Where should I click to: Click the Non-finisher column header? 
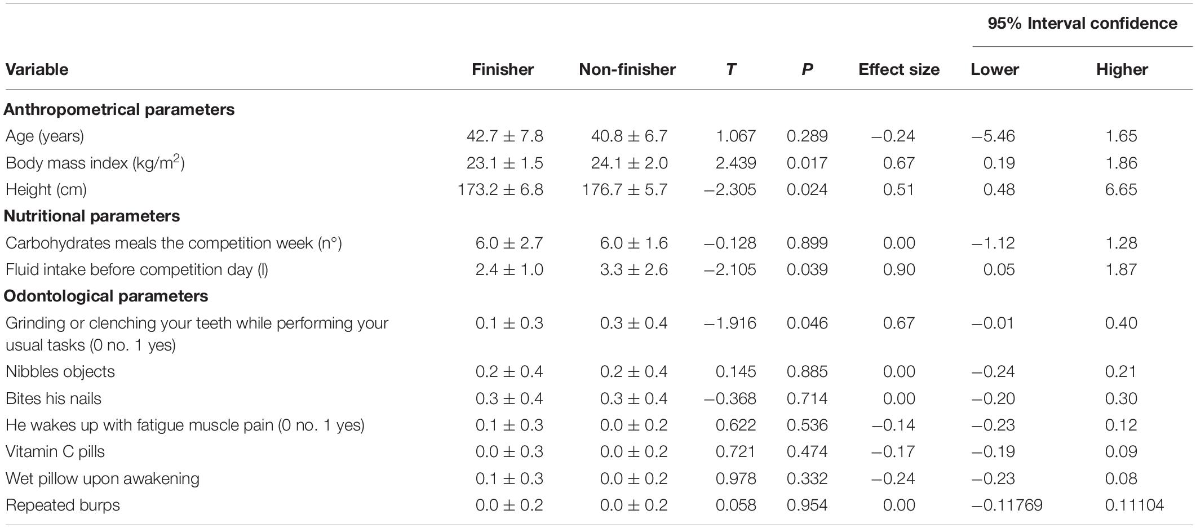click(627, 69)
